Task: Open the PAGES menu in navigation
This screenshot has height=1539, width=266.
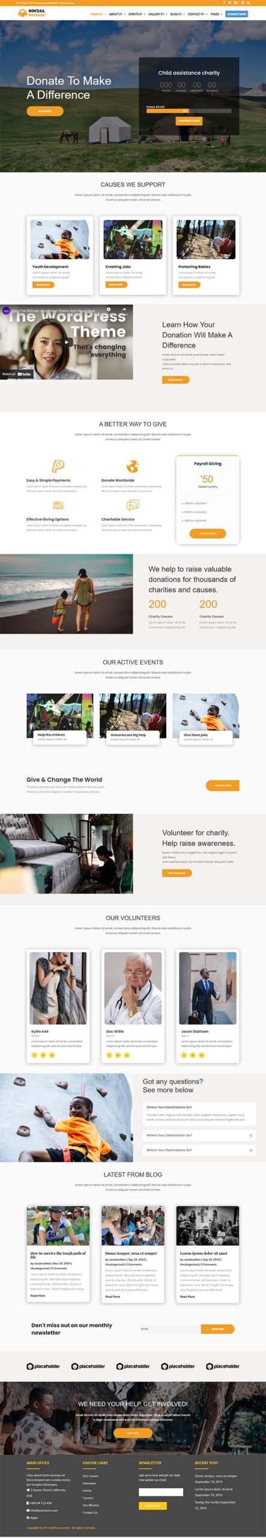Action: tap(216, 14)
